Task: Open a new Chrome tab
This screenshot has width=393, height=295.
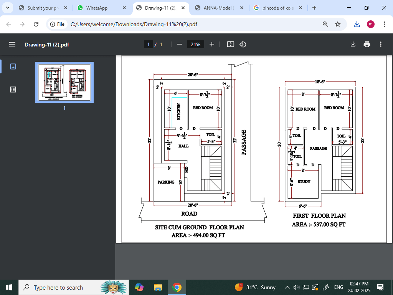Action: (314, 8)
